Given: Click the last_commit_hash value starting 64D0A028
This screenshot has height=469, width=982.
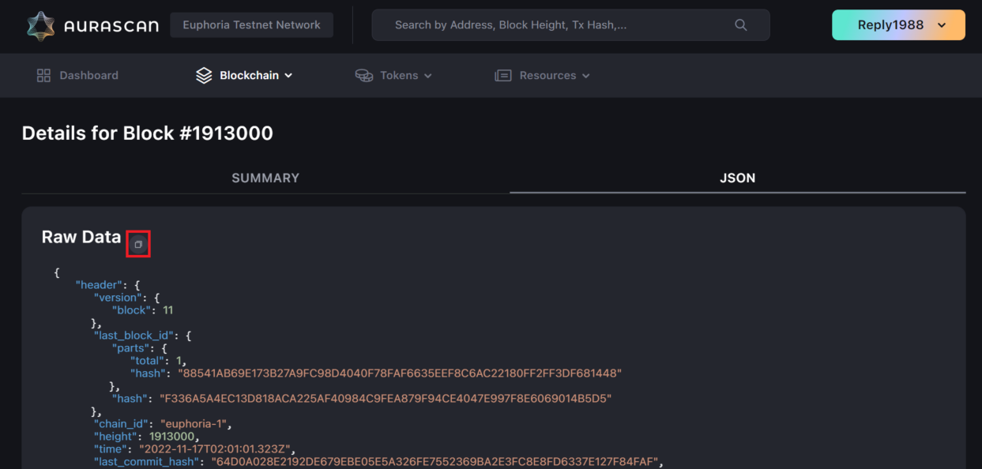Looking at the screenshot, I should coord(434,462).
